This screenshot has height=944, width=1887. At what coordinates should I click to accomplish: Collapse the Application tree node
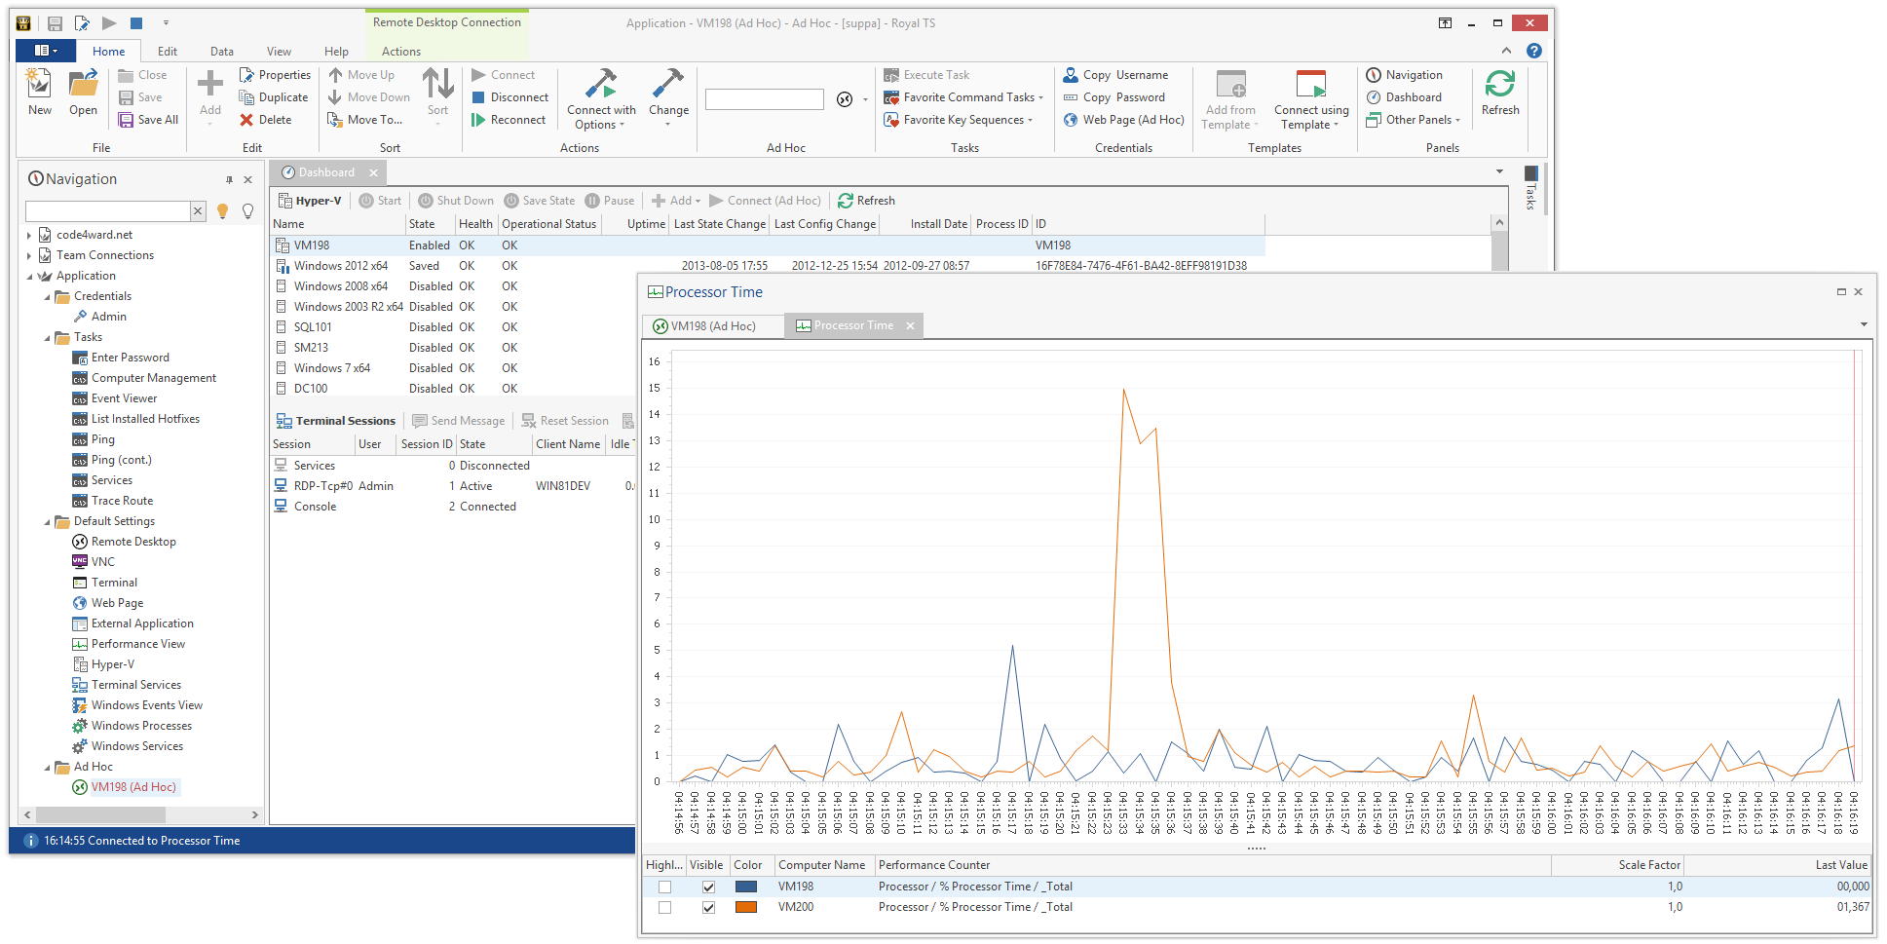[29, 277]
